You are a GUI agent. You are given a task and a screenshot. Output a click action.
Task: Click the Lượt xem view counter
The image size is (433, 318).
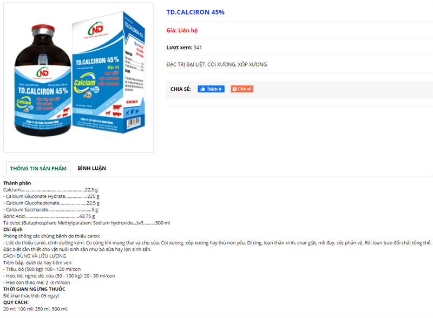pos(184,48)
